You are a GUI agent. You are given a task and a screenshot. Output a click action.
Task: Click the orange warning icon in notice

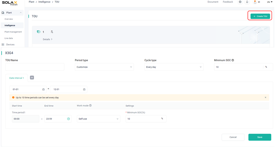[x=13, y=97]
